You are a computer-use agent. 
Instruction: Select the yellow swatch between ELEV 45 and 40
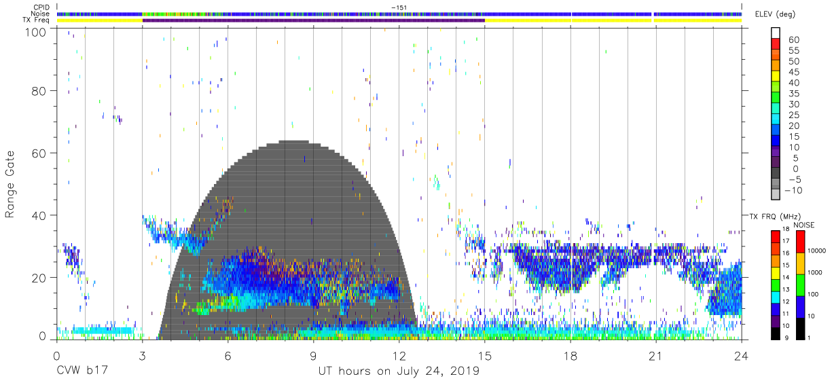point(776,77)
